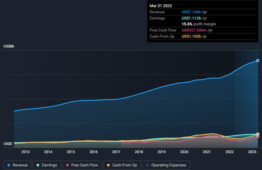
Task: Click the Earnings row label in the tooltip
Action: click(157, 18)
